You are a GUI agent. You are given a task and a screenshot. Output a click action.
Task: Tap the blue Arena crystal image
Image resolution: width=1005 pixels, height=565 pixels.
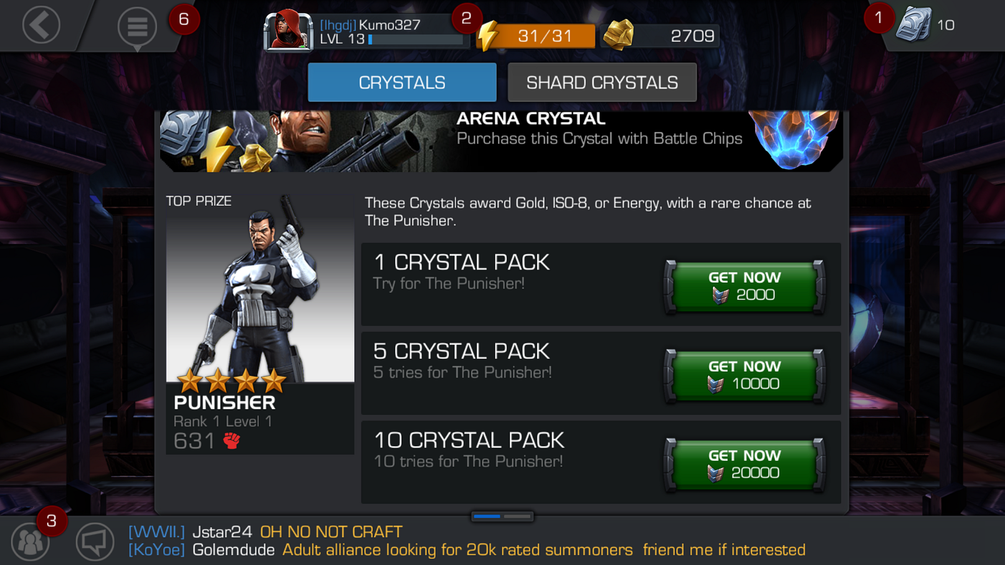(796, 139)
